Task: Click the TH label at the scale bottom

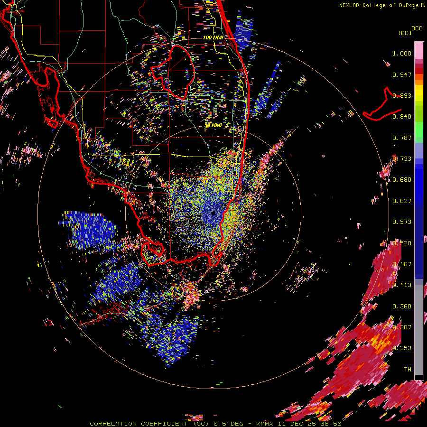Action: 408,370
